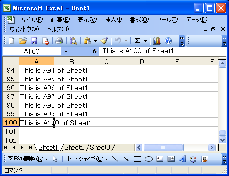Expand Formatting toolbar options chevron
This screenshot has height=176, width=229.
point(224,41)
